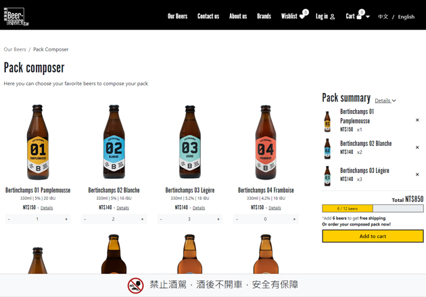Edit quantity field for Bertinchamps 02 Blanche

tap(114, 219)
